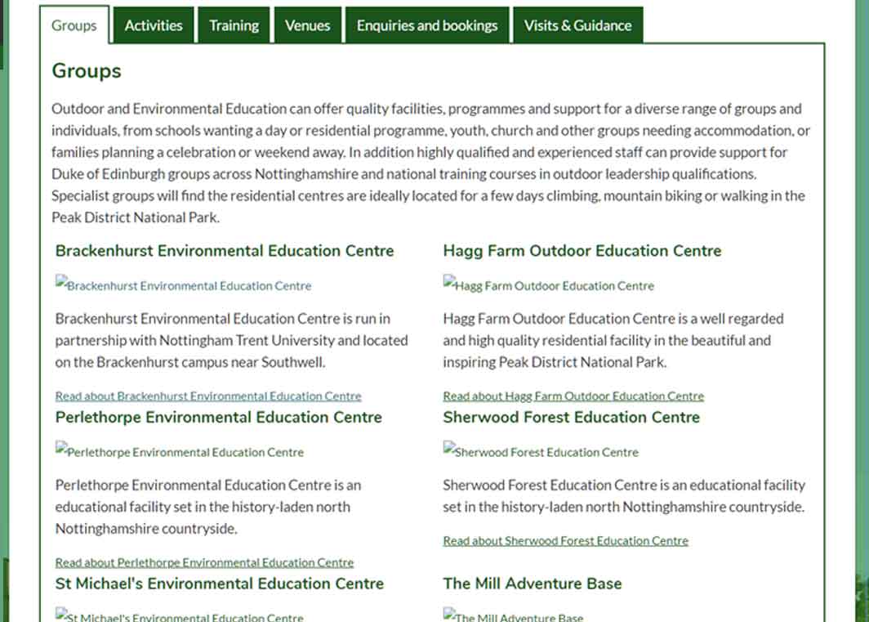Image resolution: width=869 pixels, height=622 pixels.
Task: Open Read about Perlethorpe Environmental Education Centre link
Action: tap(204, 562)
